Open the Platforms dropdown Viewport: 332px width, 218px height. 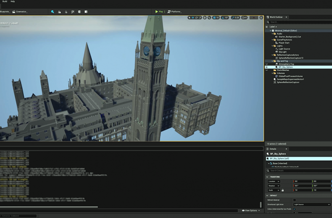click(x=175, y=12)
